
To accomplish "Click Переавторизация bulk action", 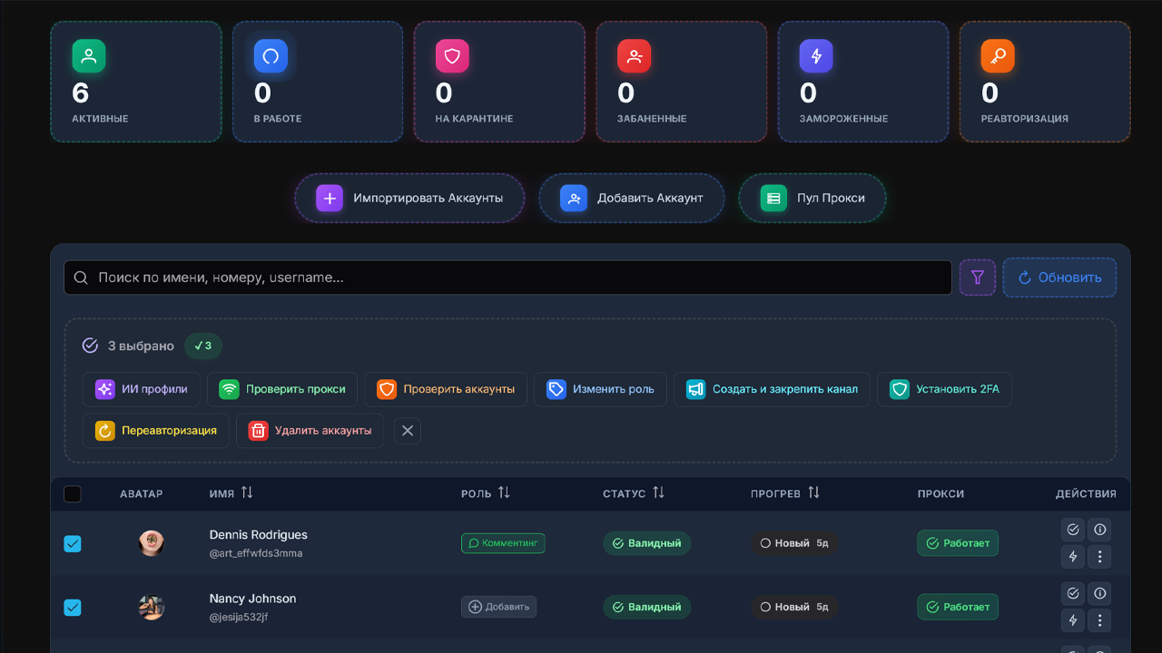I will [156, 431].
